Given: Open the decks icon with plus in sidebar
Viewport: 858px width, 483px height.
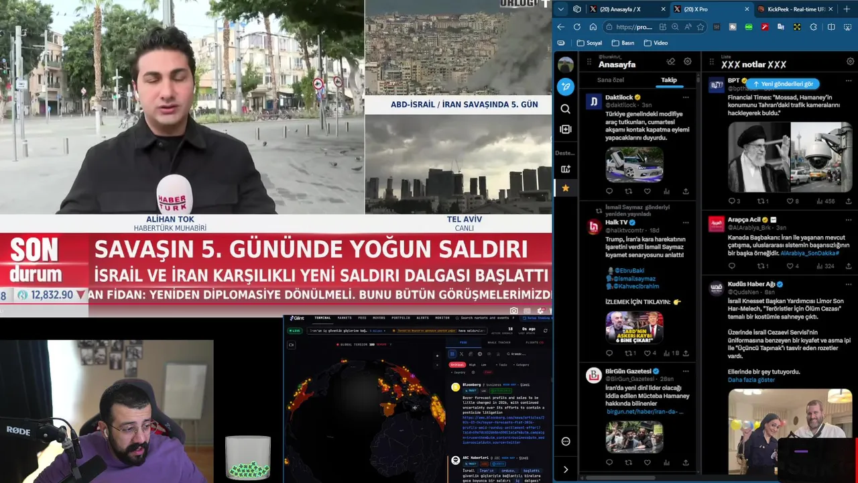Looking at the screenshot, I should [x=566, y=169].
